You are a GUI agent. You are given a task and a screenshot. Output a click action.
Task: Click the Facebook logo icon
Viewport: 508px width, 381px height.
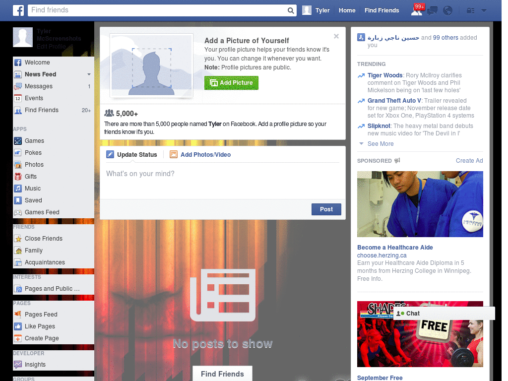point(18,10)
